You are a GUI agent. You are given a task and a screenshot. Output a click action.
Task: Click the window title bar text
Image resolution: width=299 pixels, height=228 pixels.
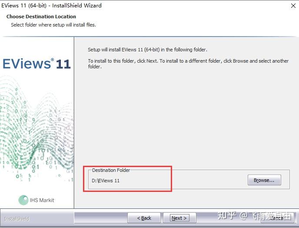click(x=51, y=6)
